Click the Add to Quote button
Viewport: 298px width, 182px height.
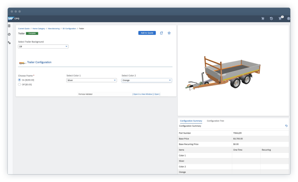(147, 33)
